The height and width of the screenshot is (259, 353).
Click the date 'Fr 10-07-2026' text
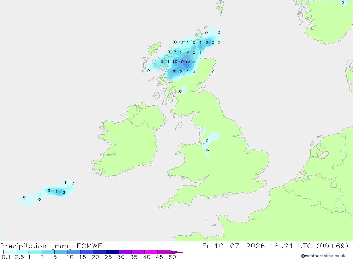pos(233,246)
